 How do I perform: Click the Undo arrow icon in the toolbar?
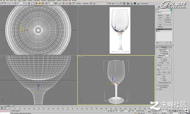click(x=2, y=4)
